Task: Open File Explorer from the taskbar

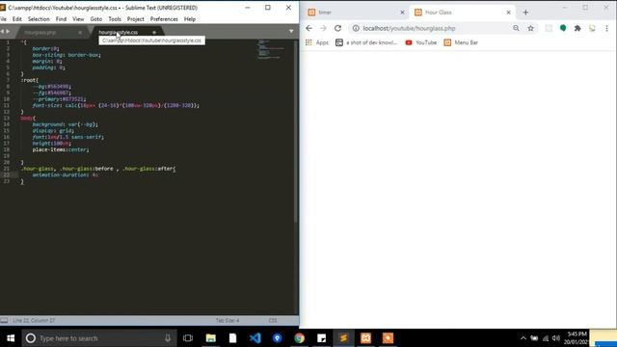Action: (210, 338)
